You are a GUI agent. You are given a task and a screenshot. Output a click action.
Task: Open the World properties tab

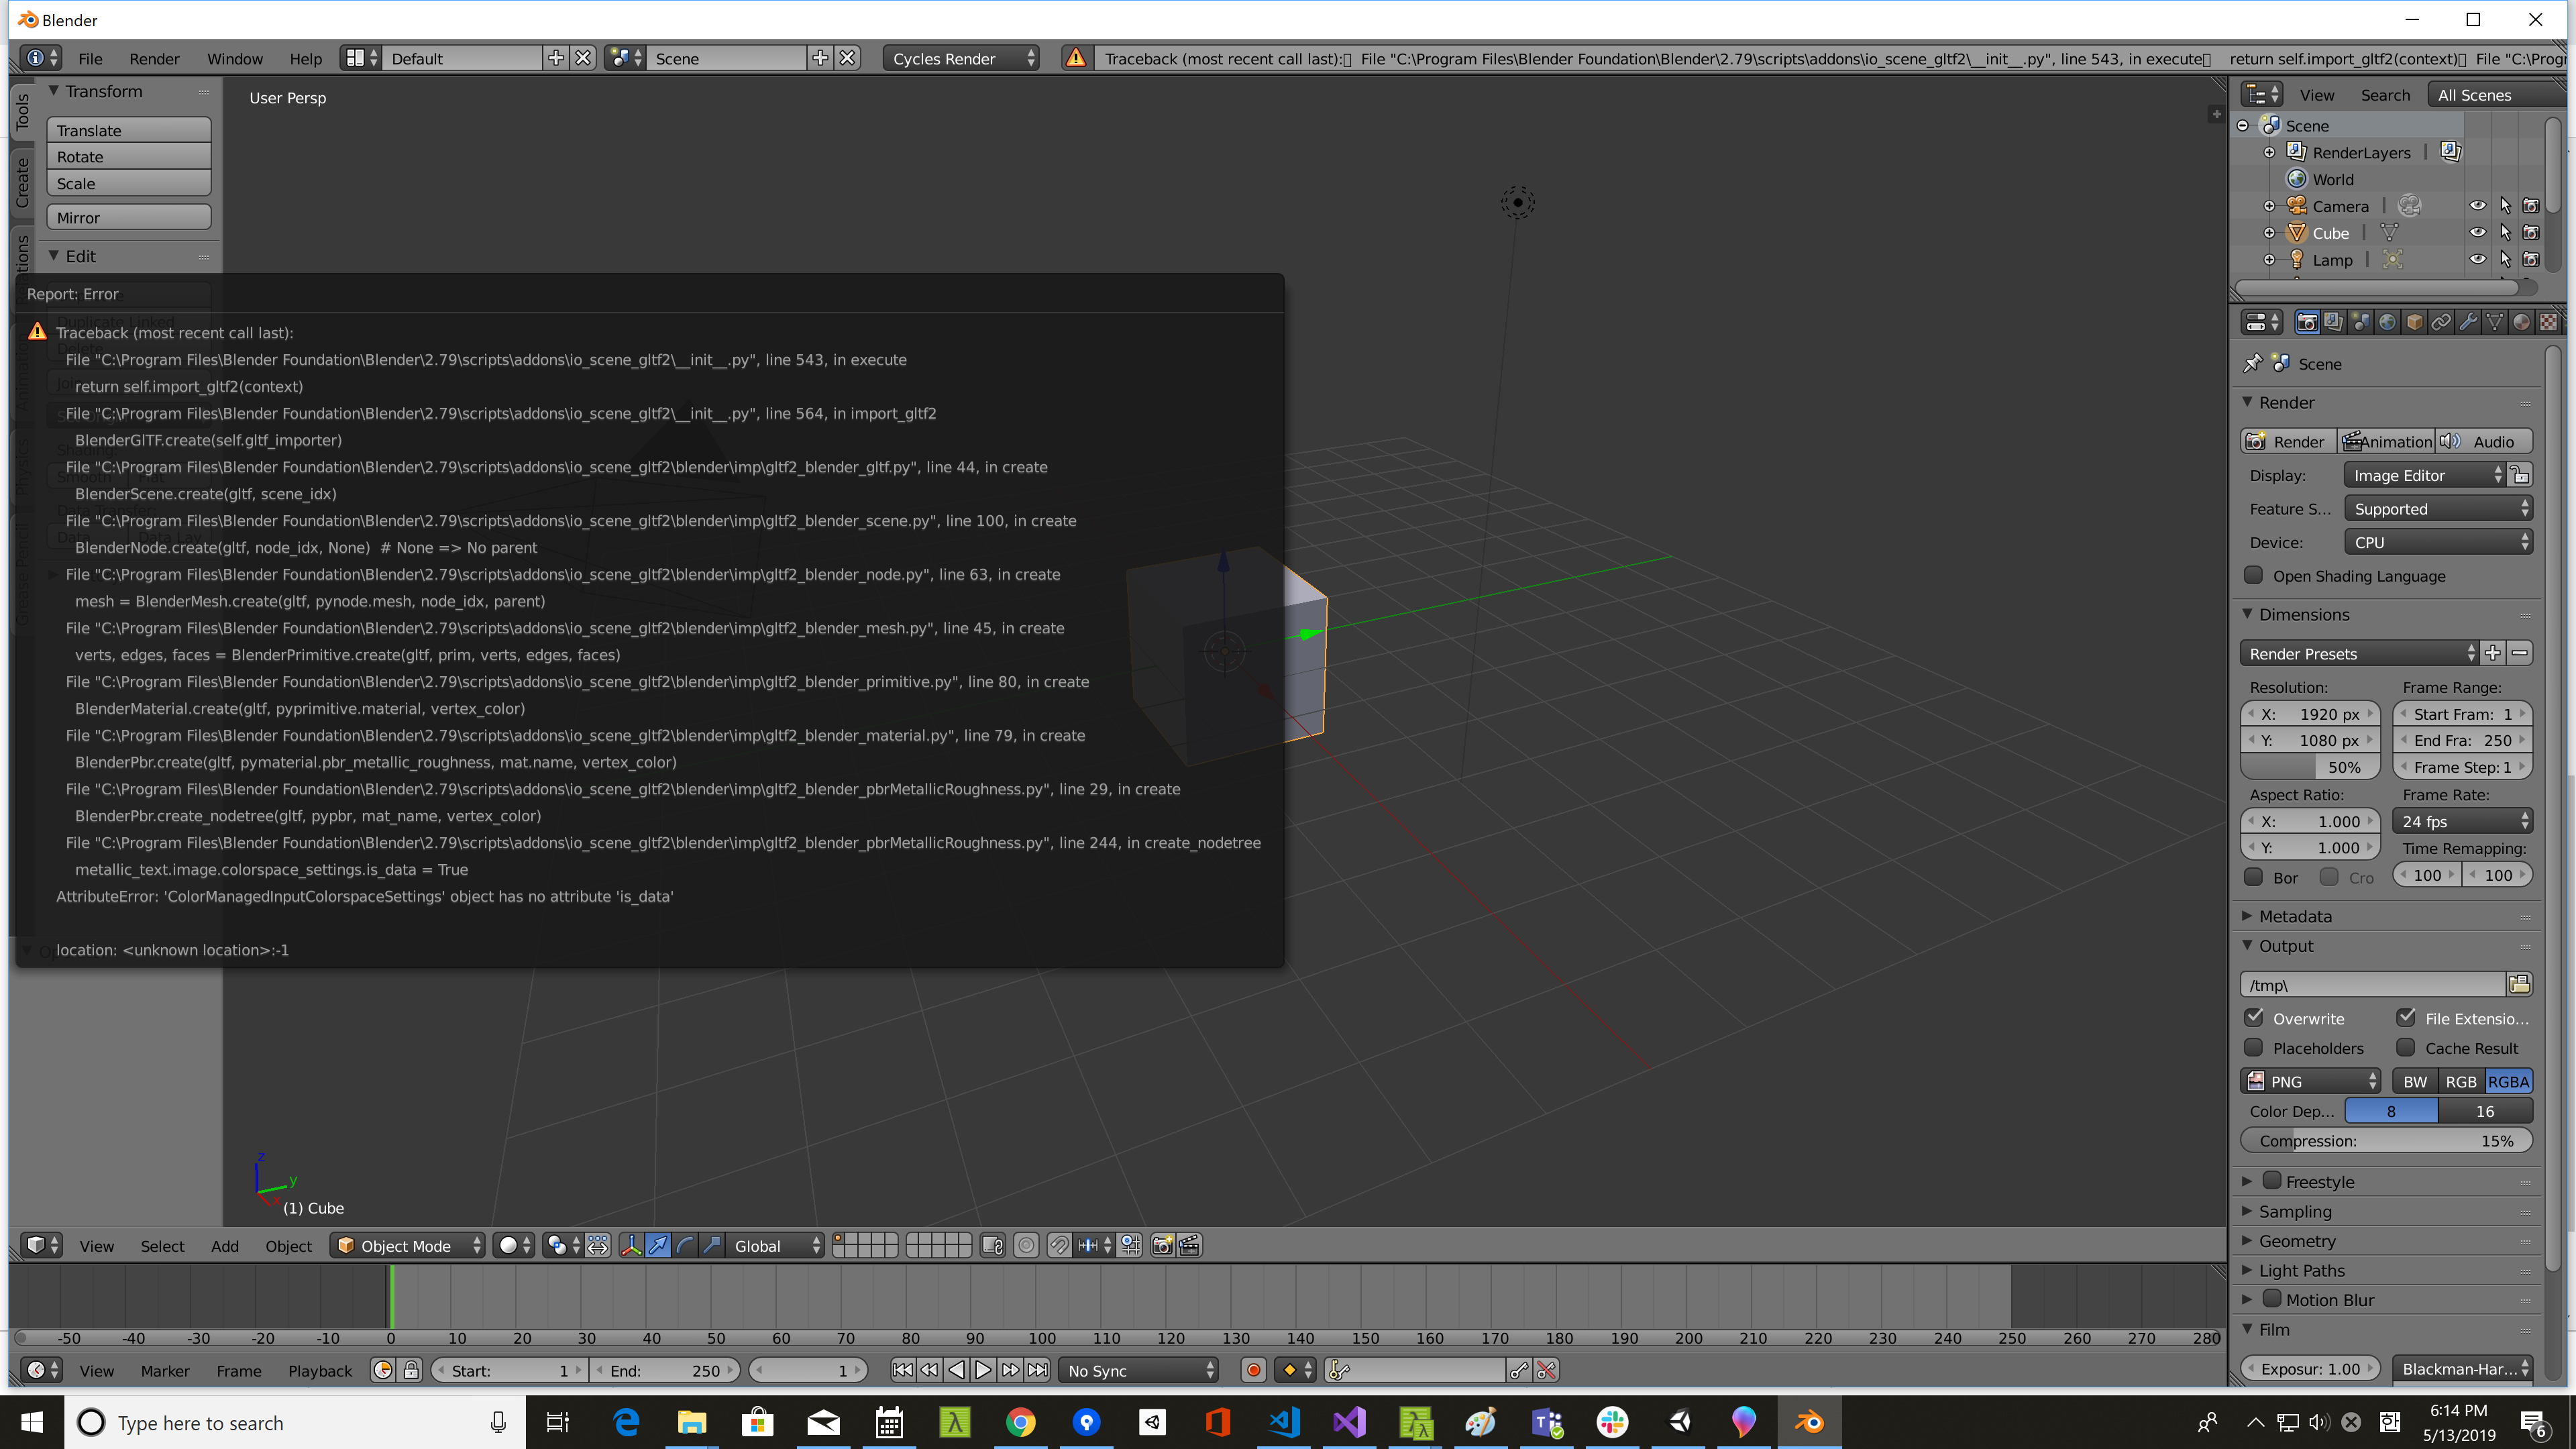pyautogui.click(x=2388, y=322)
